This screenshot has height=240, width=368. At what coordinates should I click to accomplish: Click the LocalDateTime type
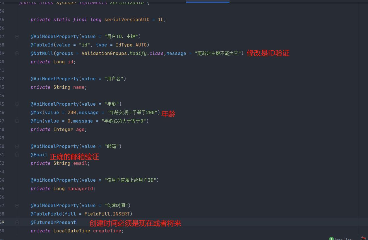[x=72, y=231]
